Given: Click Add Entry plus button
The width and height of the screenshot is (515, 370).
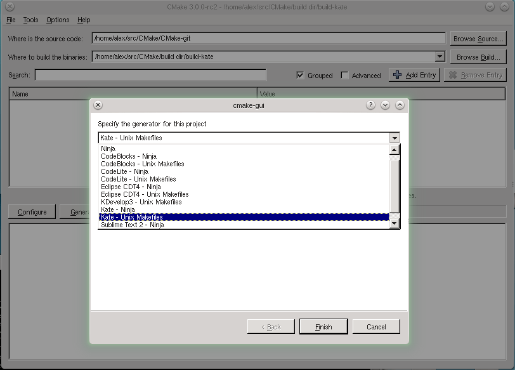Looking at the screenshot, I should tap(414, 75).
